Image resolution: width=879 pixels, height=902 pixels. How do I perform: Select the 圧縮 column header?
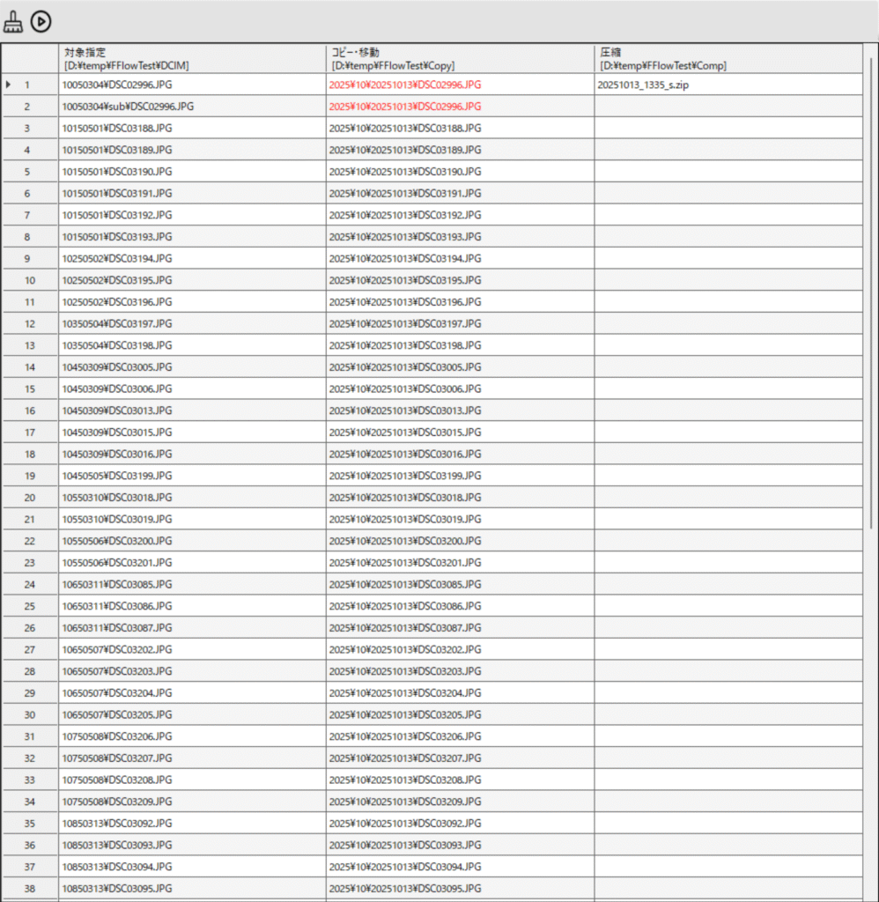(x=728, y=58)
